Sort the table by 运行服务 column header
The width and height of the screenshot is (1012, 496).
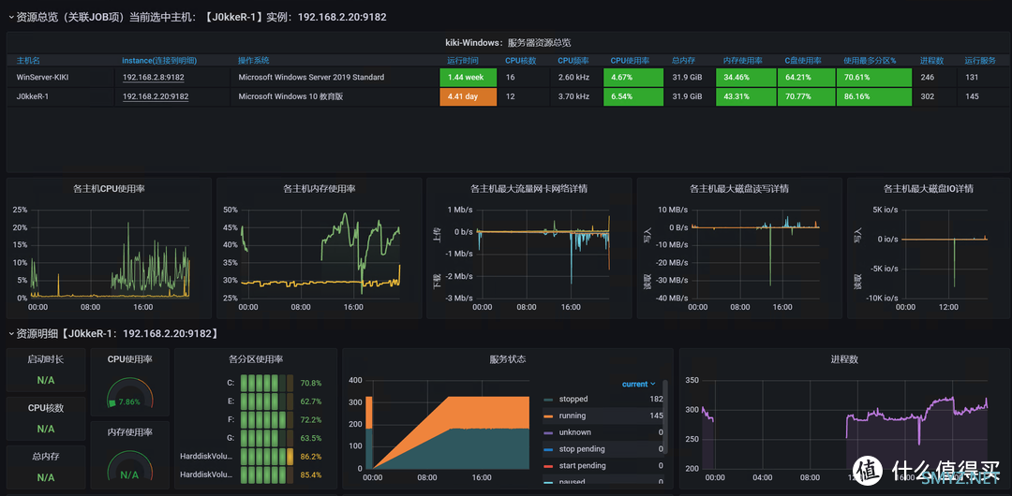(980, 61)
